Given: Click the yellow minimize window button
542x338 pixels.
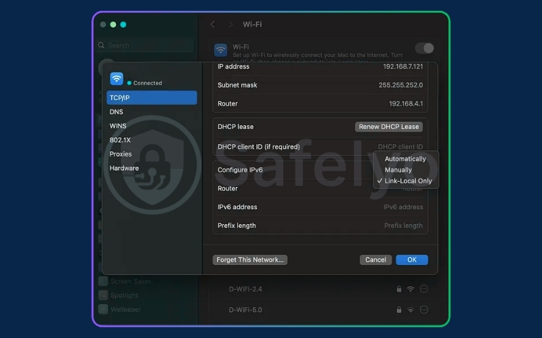Looking at the screenshot, I should (x=113, y=24).
